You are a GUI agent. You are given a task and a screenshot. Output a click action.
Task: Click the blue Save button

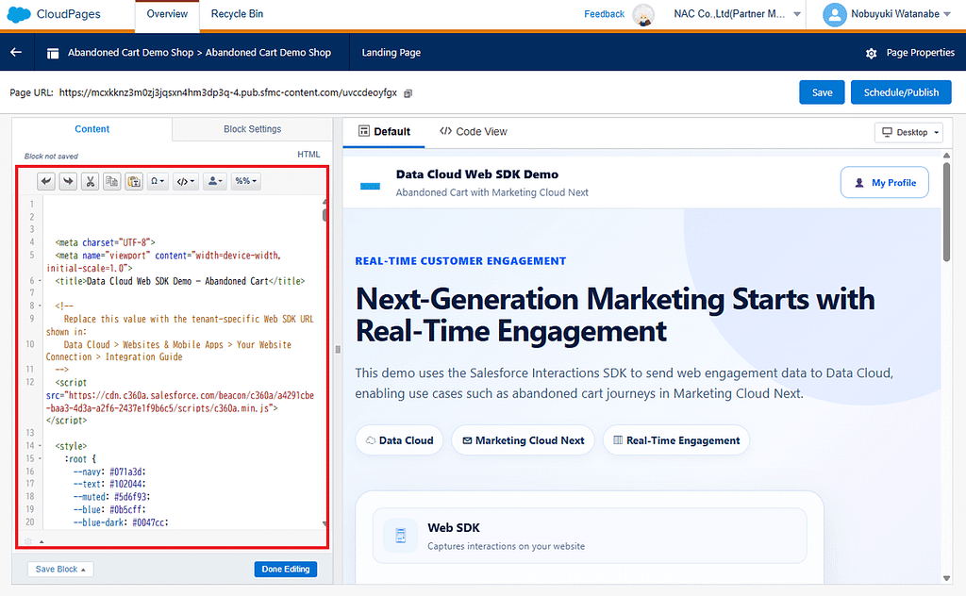tap(822, 92)
